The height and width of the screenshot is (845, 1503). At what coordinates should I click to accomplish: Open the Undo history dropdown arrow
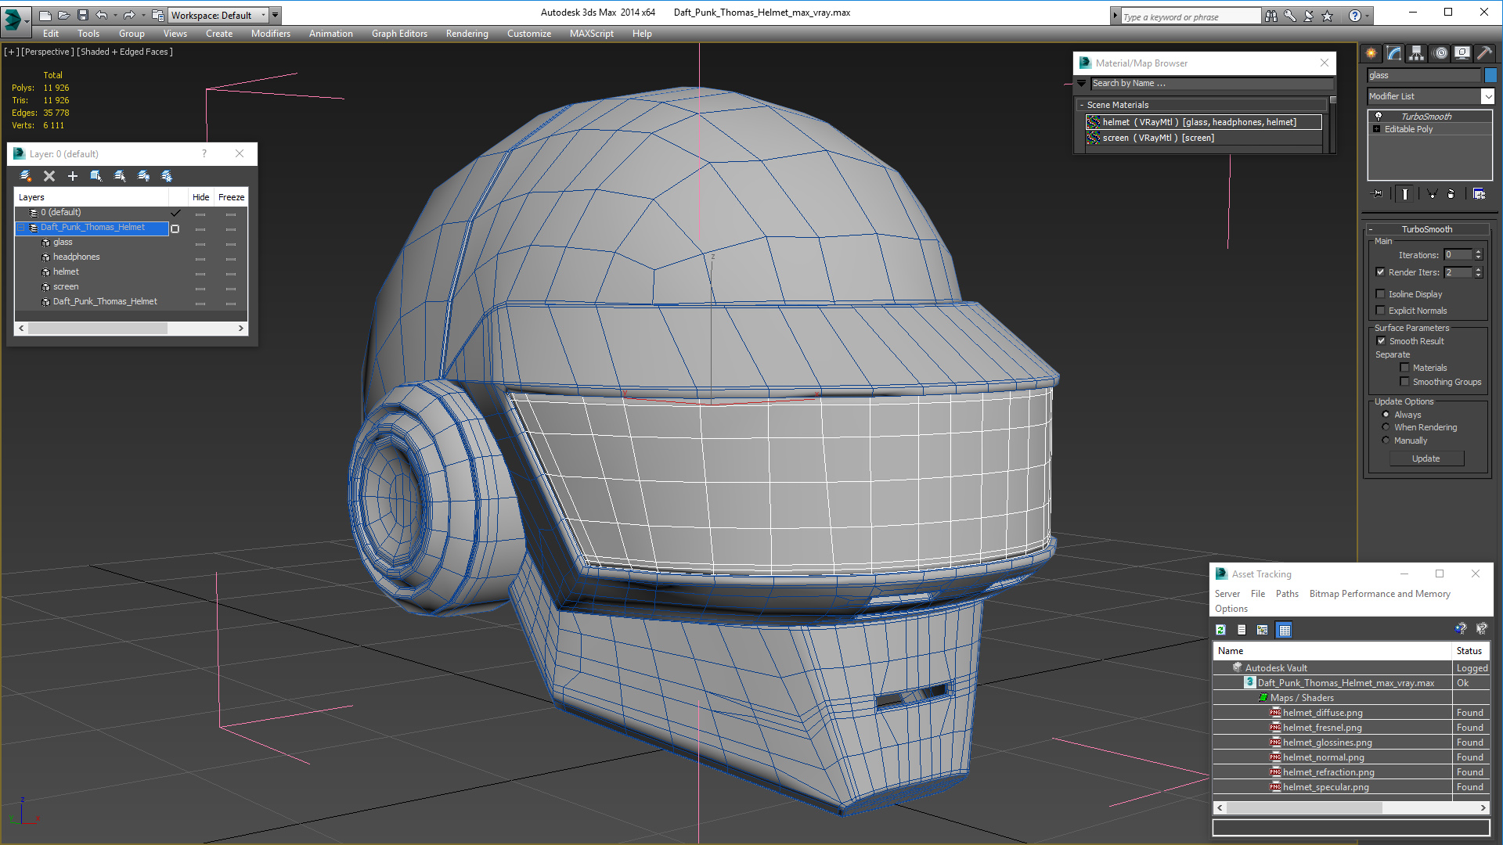click(x=115, y=15)
